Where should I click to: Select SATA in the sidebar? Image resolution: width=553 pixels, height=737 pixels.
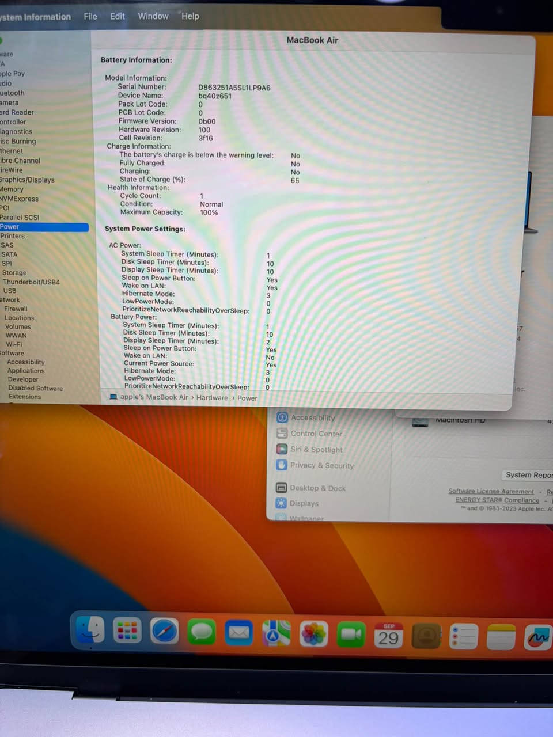(9, 254)
